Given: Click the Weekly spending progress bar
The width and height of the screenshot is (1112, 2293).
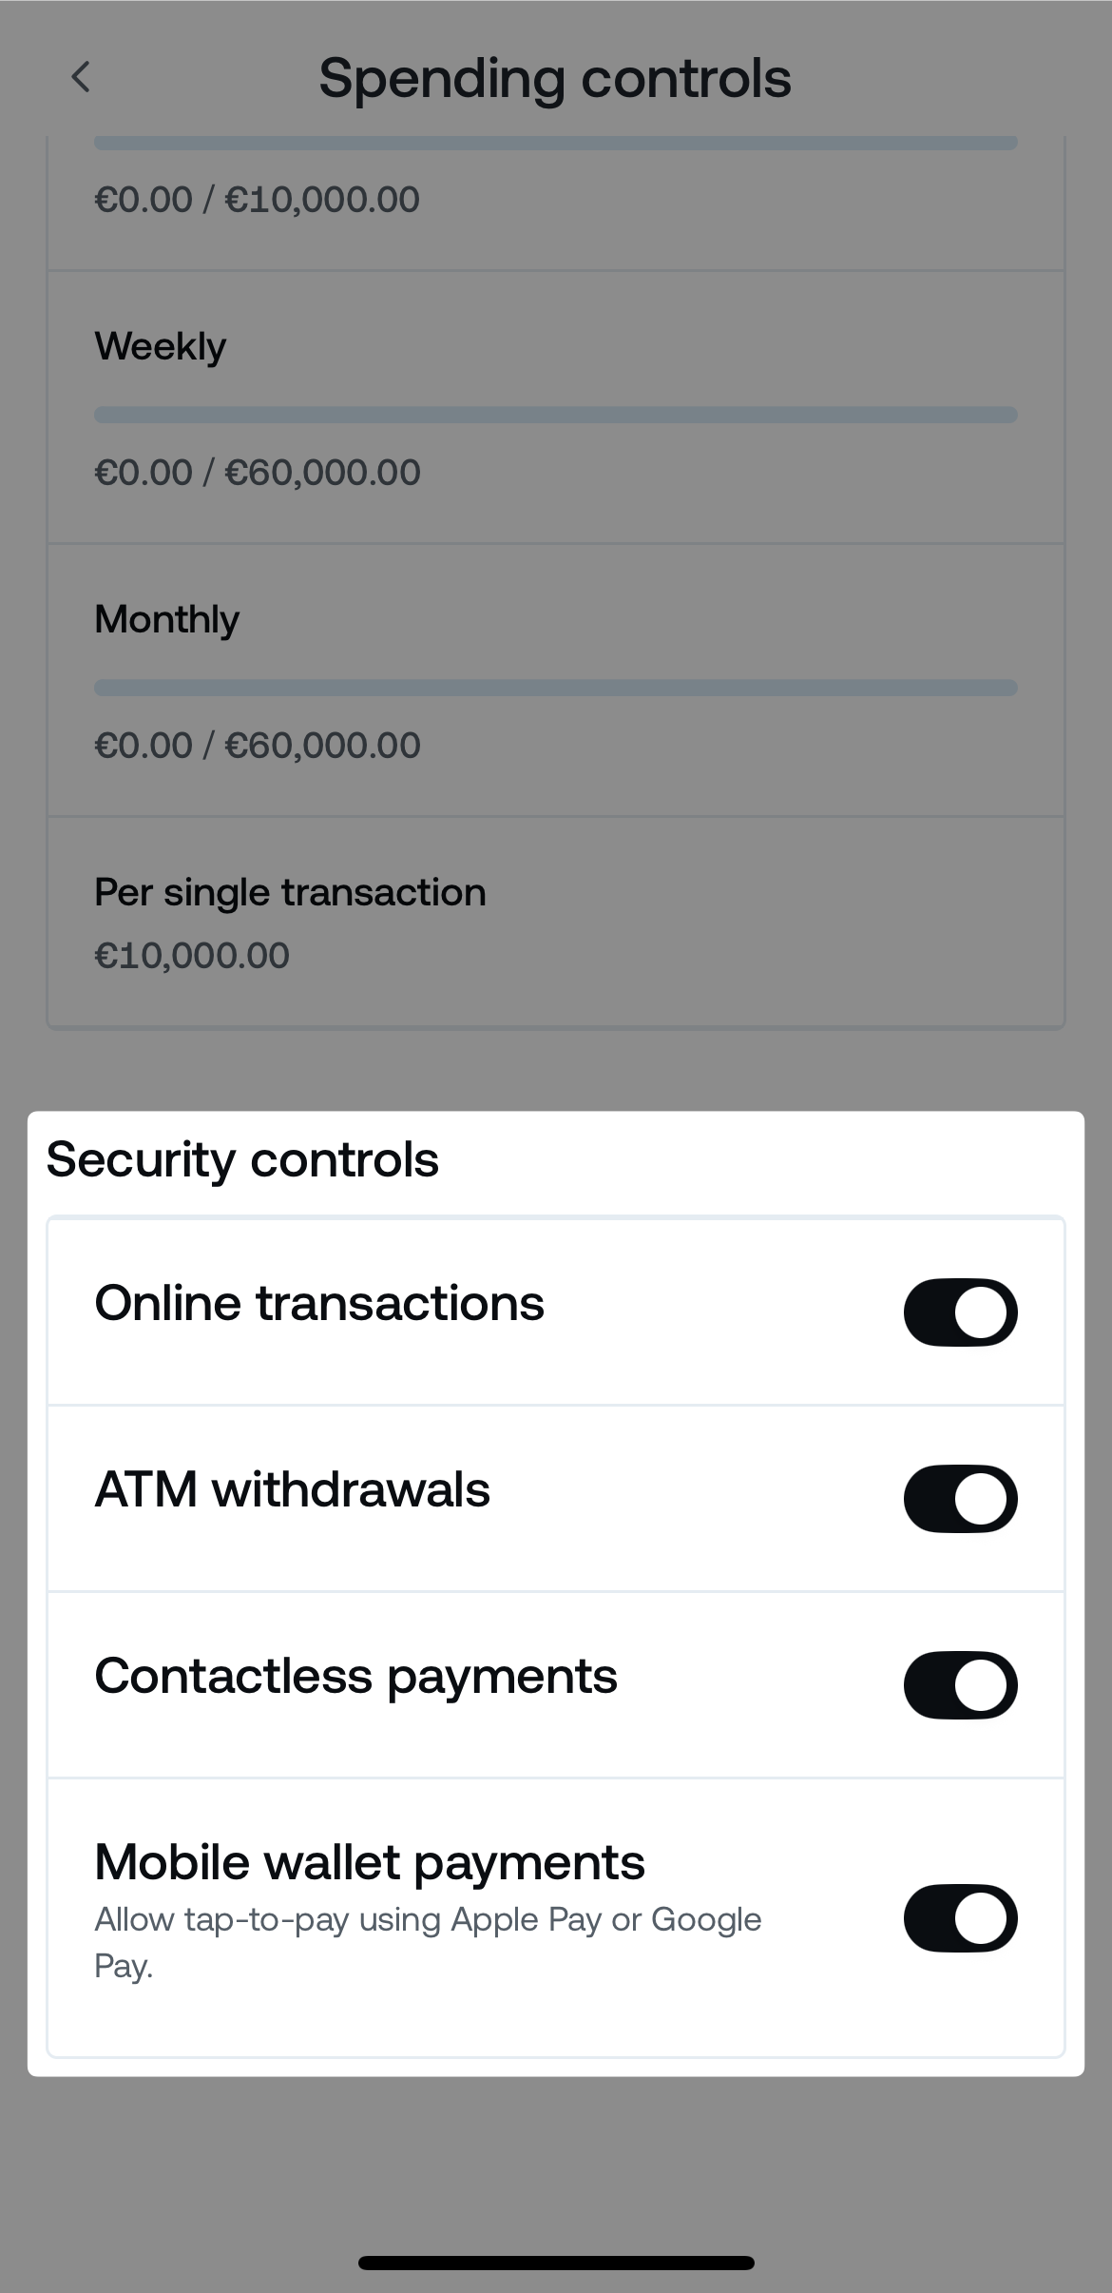Looking at the screenshot, I should click(x=556, y=415).
